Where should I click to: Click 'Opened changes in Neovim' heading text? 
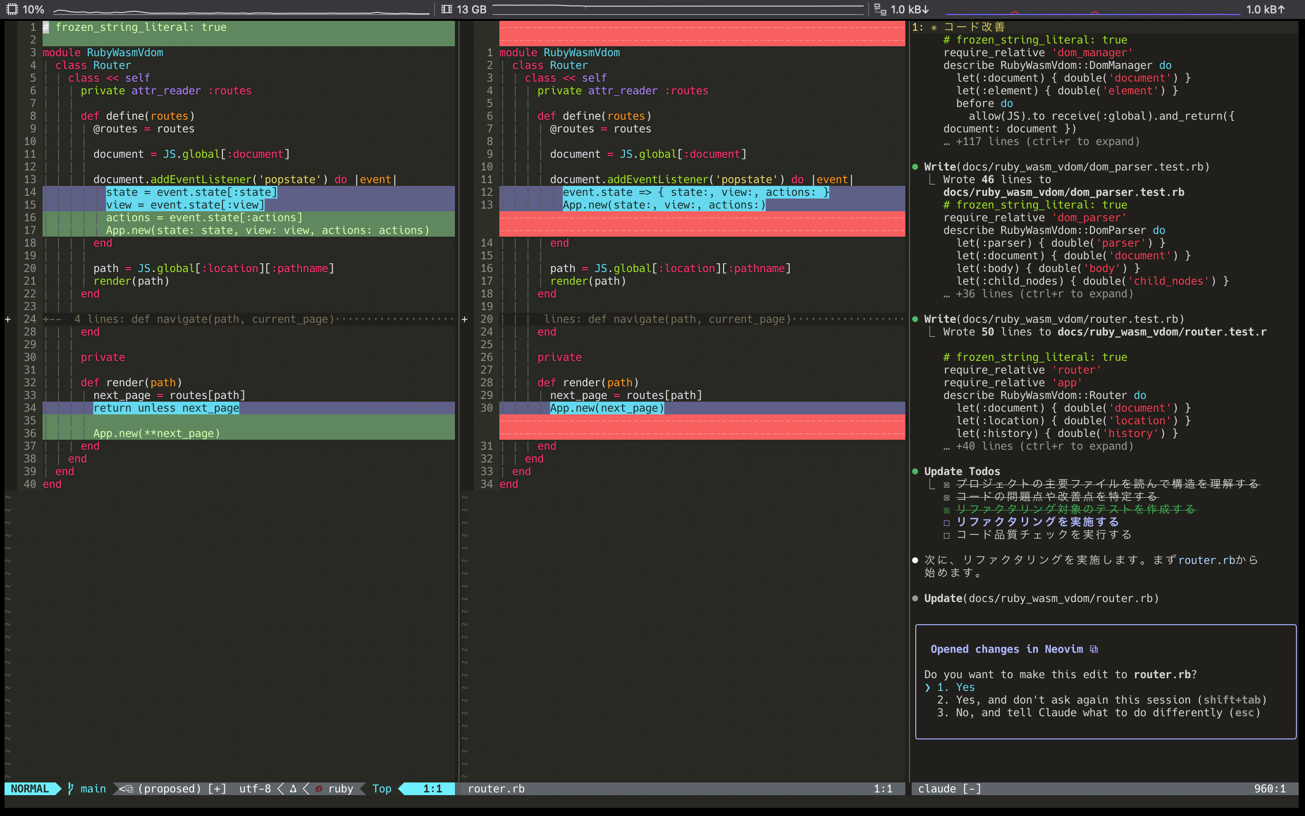click(1006, 649)
